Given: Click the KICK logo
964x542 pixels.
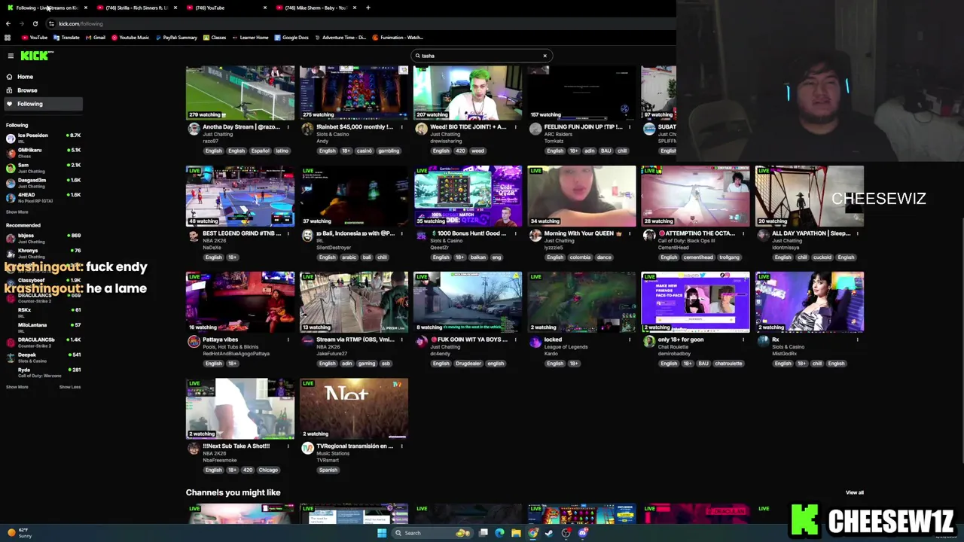Looking at the screenshot, I should (x=37, y=56).
